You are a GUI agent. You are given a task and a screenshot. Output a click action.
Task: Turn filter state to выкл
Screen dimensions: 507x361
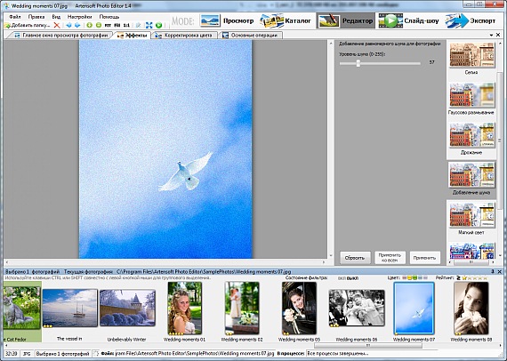point(352,278)
